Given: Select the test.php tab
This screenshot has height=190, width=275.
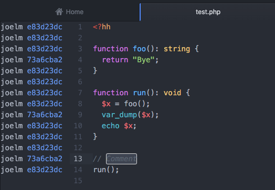Looking at the screenshot, I should tap(208, 12).
